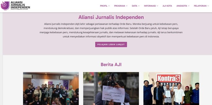Screen dimensions: 212x105
Task: Click the PELAJARI LEBIH LANJUT button
Action: pyautogui.click(x=111, y=45)
